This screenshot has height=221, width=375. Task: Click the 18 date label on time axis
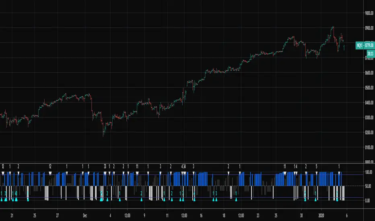[224, 215]
